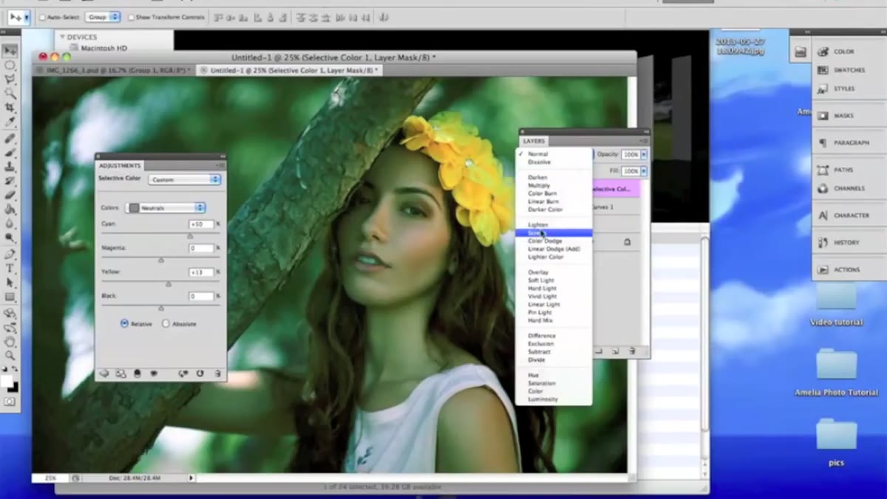Select the Quick Selection tool
Screen dimensions: 887x499
click(x=10, y=94)
